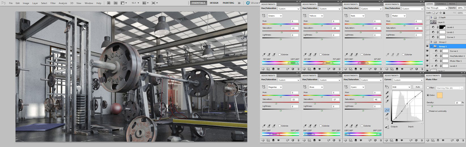
Task: Open the RGB channel dropdown in Curves
Action: tap(401, 87)
